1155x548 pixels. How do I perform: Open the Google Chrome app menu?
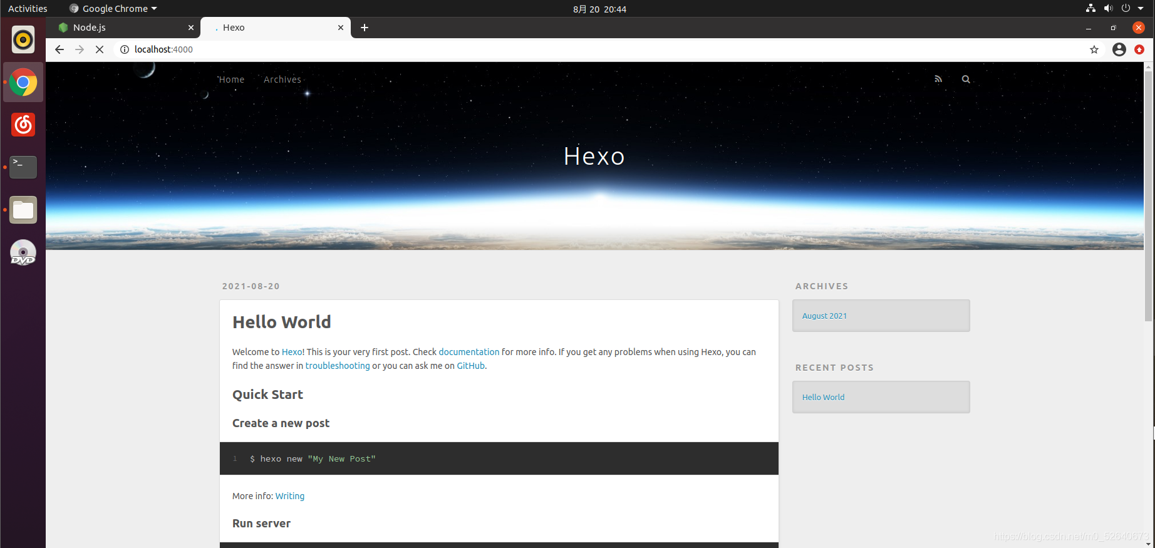point(113,9)
